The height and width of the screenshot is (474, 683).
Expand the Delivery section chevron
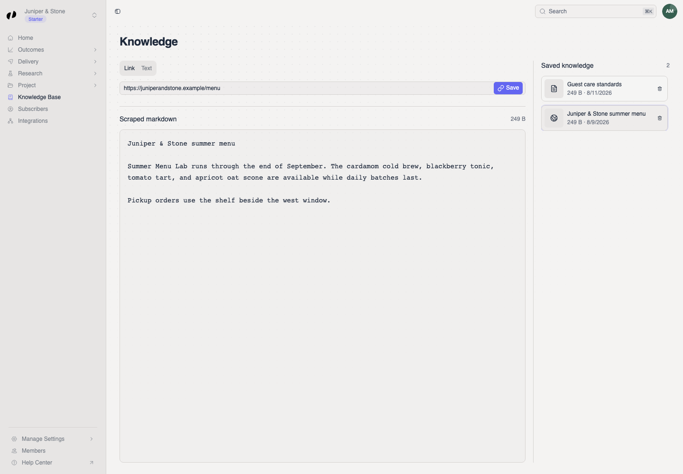95,62
